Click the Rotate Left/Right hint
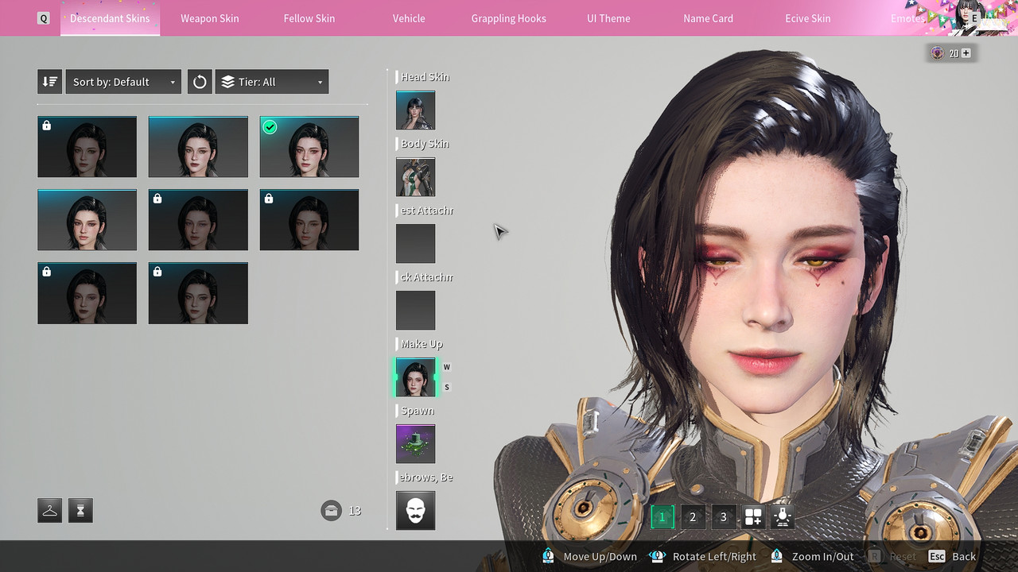Image resolution: width=1018 pixels, height=572 pixels. (x=702, y=556)
